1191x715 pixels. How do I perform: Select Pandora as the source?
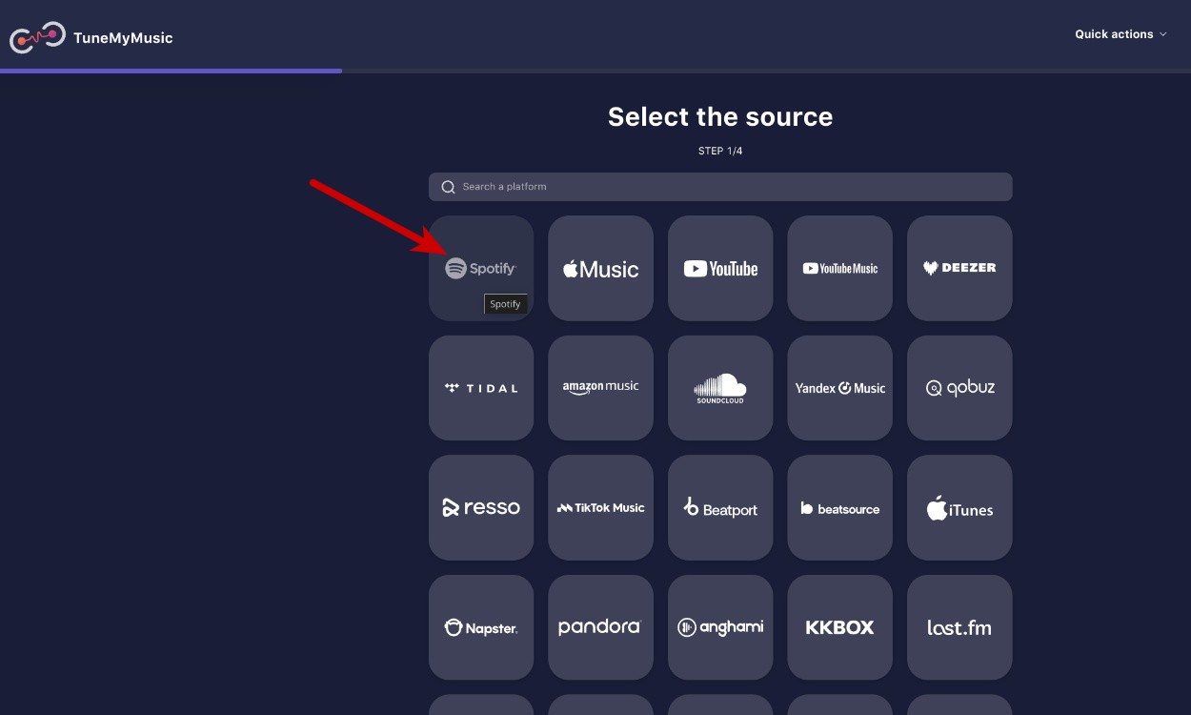(600, 626)
